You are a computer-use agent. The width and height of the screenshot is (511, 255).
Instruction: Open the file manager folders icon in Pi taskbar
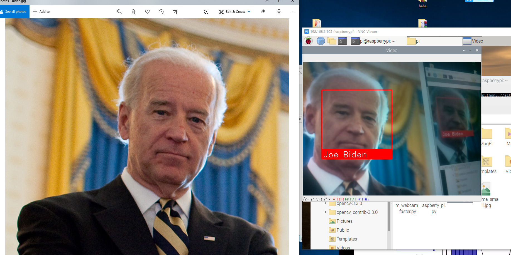332,41
